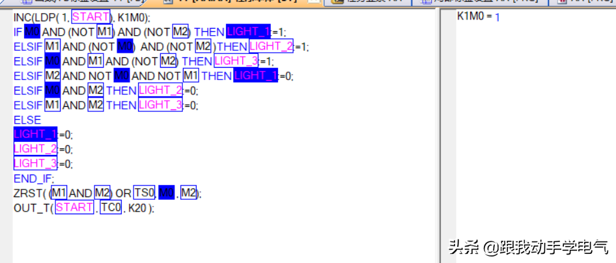616x263 pixels.
Task: Click the OUT_T instruction name
Action: coord(30,208)
